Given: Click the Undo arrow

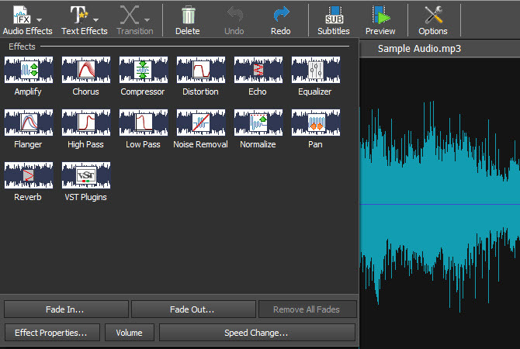Looking at the screenshot, I should 235,15.
